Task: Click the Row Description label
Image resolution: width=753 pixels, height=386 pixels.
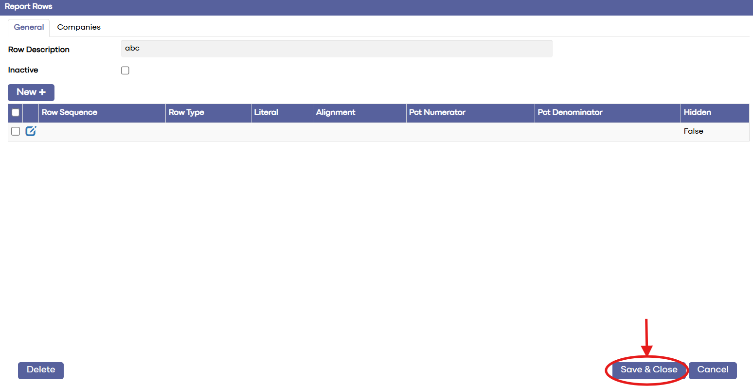Action: pos(39,50)
